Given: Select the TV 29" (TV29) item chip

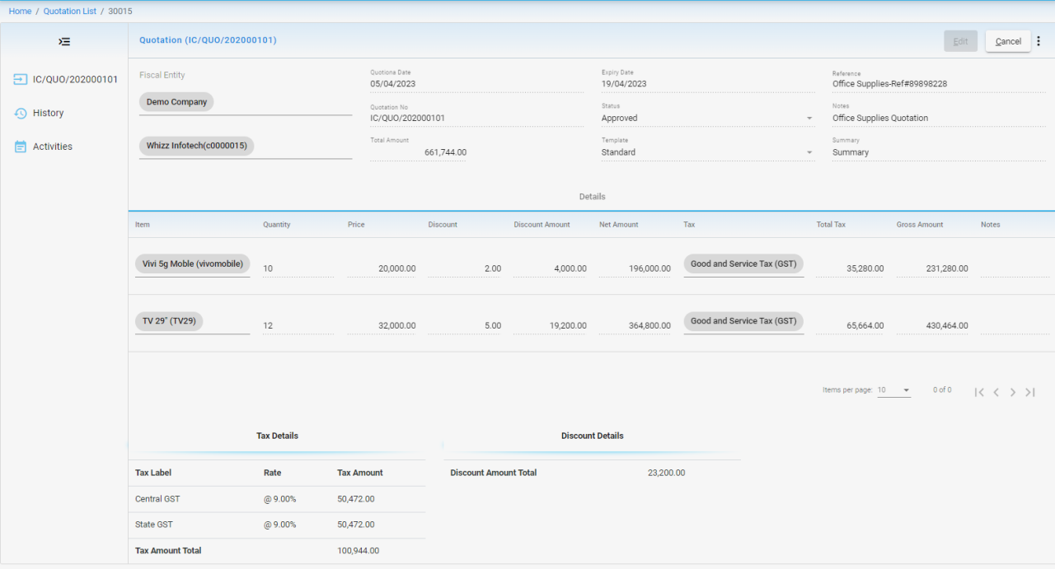Looking at the screenshot, I should [169, 321].
